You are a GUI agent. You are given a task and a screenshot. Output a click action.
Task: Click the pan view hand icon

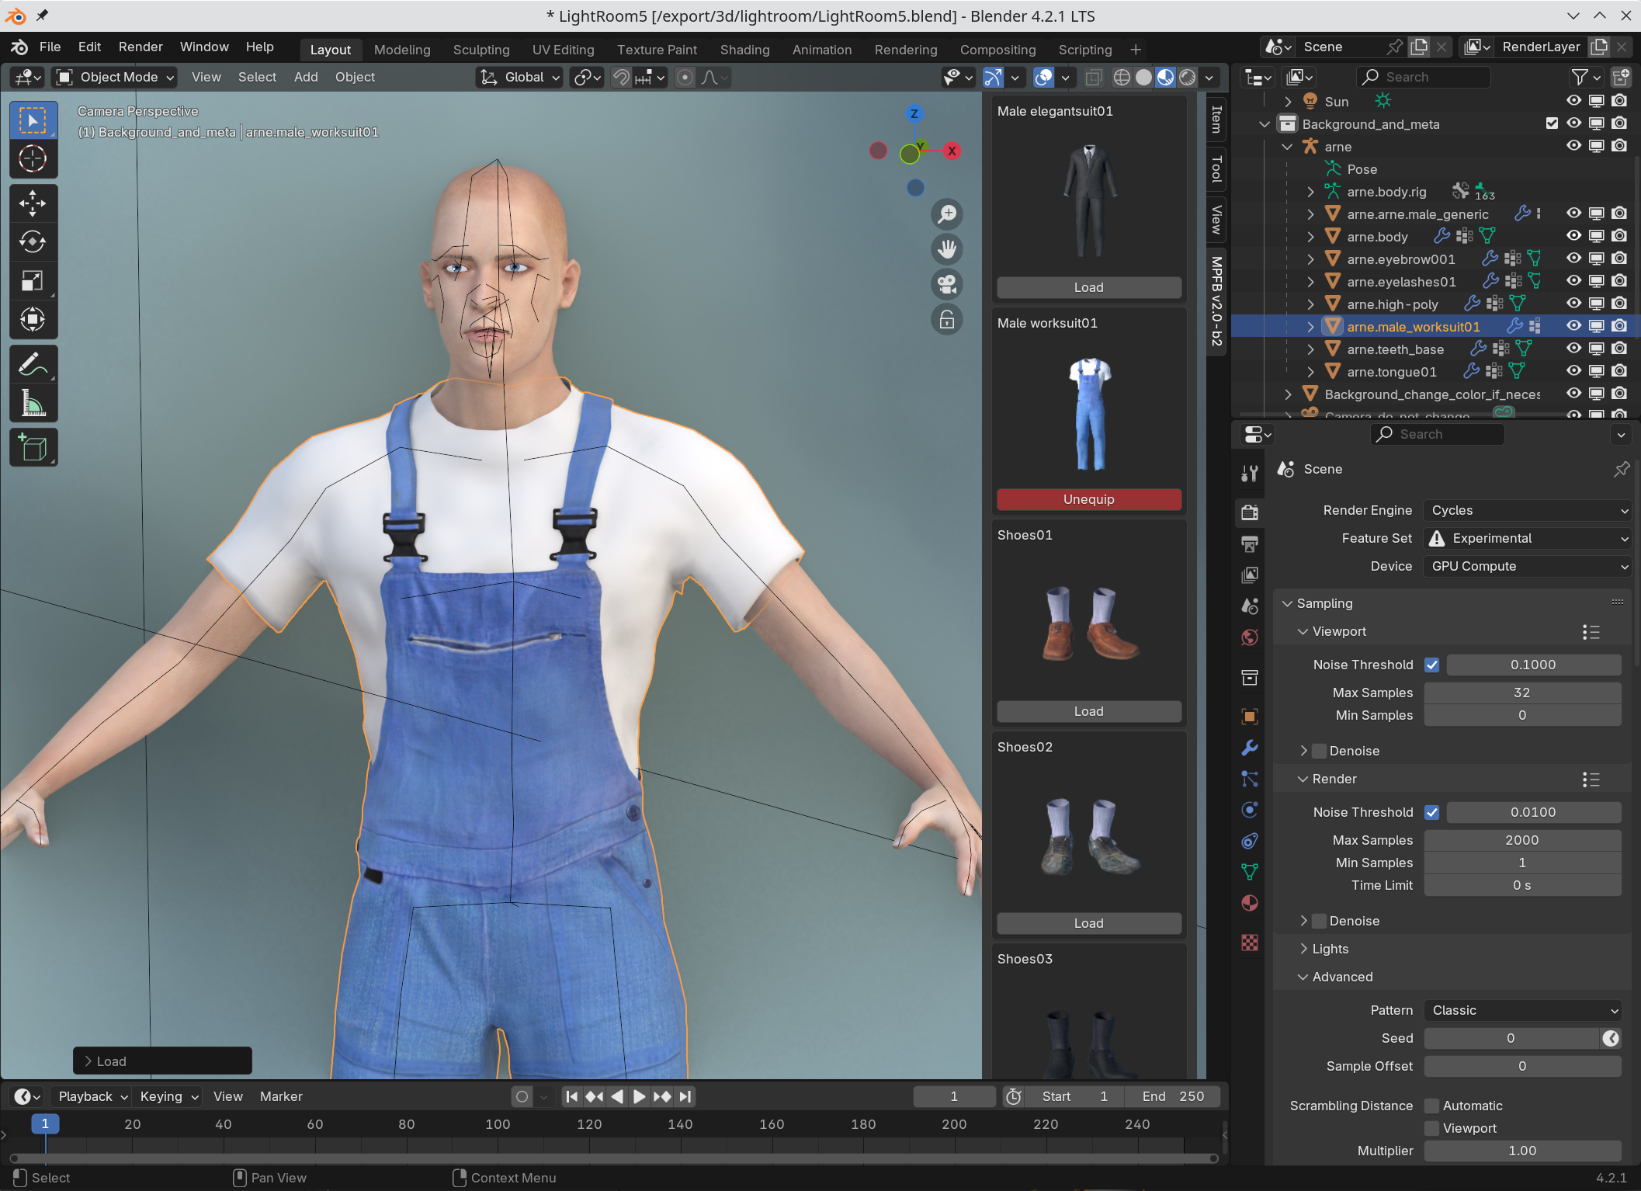[x=947, y=249]
